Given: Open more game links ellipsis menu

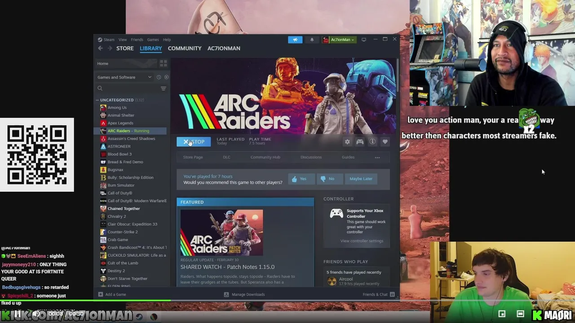Looking at the screenshot, I should [x=377, y=157].
